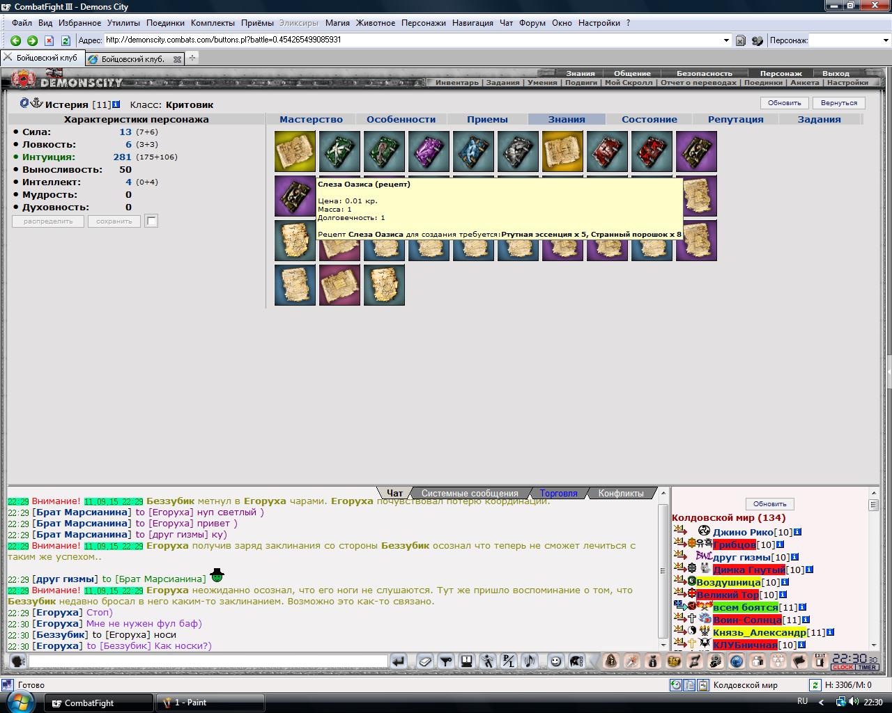
Task: Open the Магия menu
Action: click(337, 22)
